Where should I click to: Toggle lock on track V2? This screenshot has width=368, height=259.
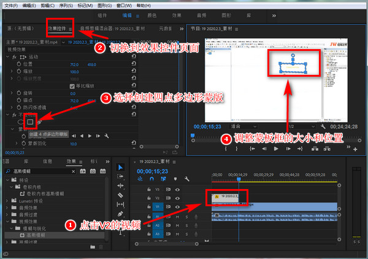149,198
